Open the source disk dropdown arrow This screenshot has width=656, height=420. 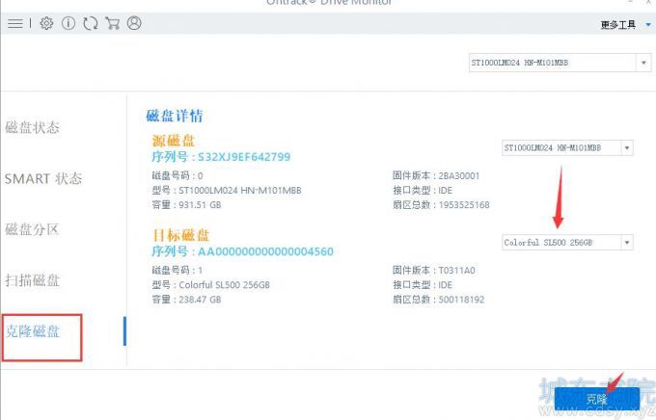pos(627,148)
